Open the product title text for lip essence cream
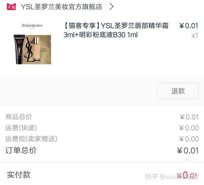The width and height of the screenshot is (204, 185). point(116,30)
